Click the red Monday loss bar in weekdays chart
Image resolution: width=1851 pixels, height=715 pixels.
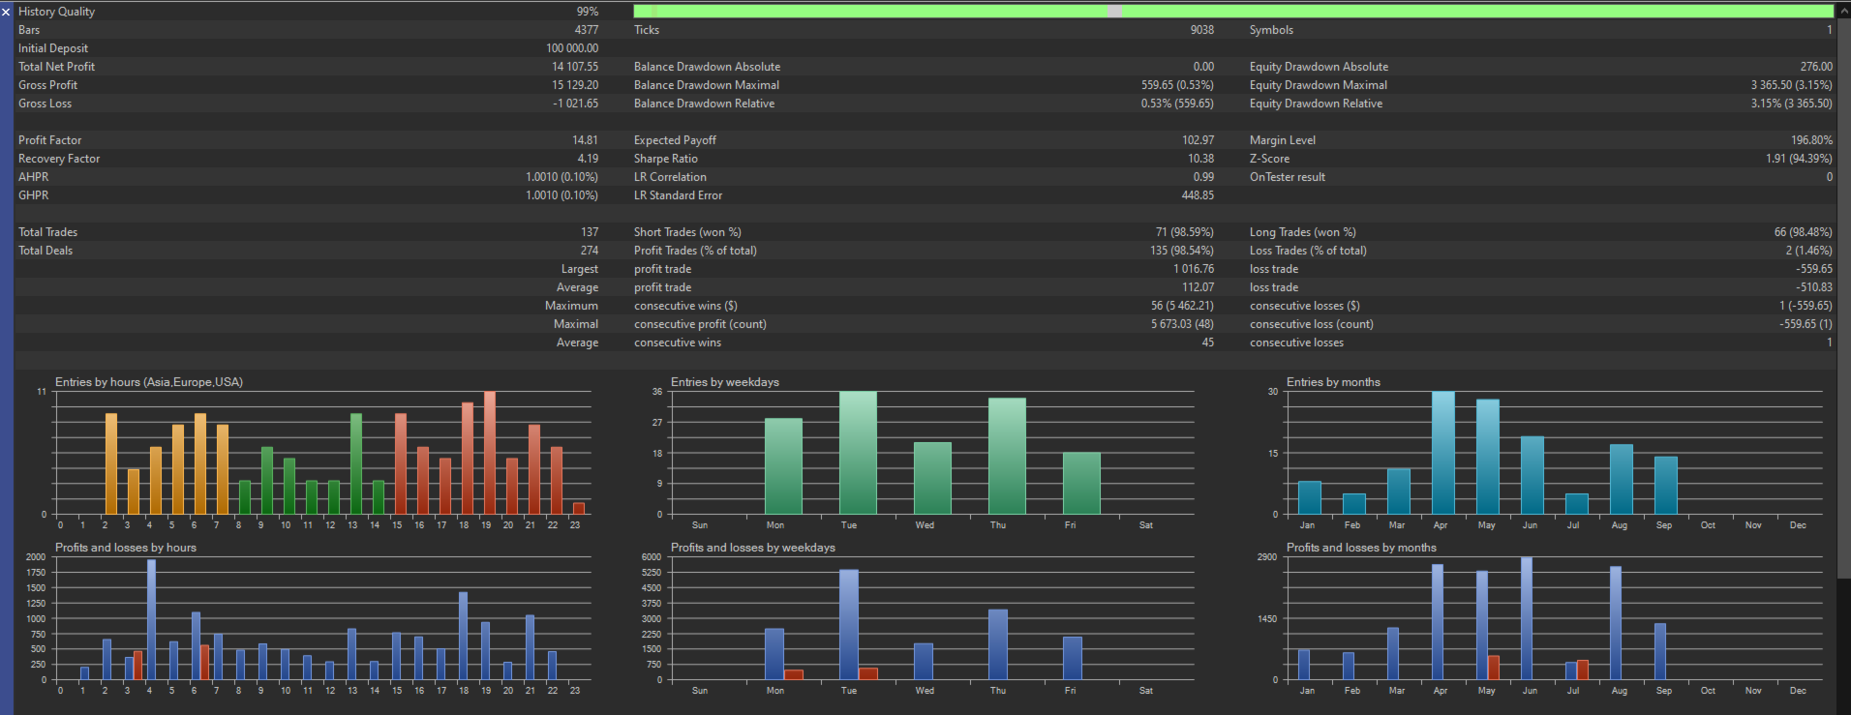(794, 674)
